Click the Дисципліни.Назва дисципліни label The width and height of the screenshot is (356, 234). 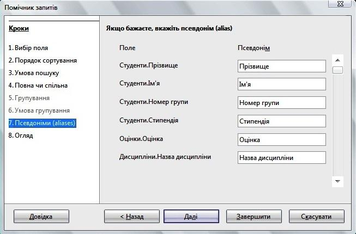coord(165,157)
